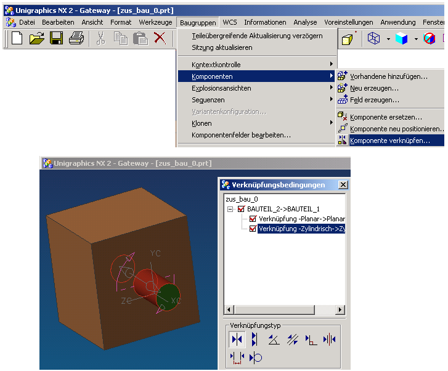Click the red prohibited-circle toolbar icon
Viewport: 448px width, 371px height.
coord(429,38)
